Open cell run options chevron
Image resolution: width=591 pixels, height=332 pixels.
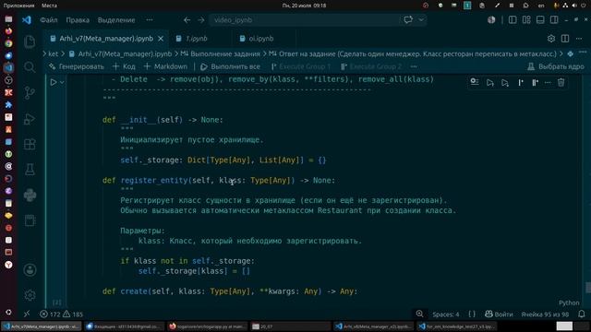click(x=62, y=82)
